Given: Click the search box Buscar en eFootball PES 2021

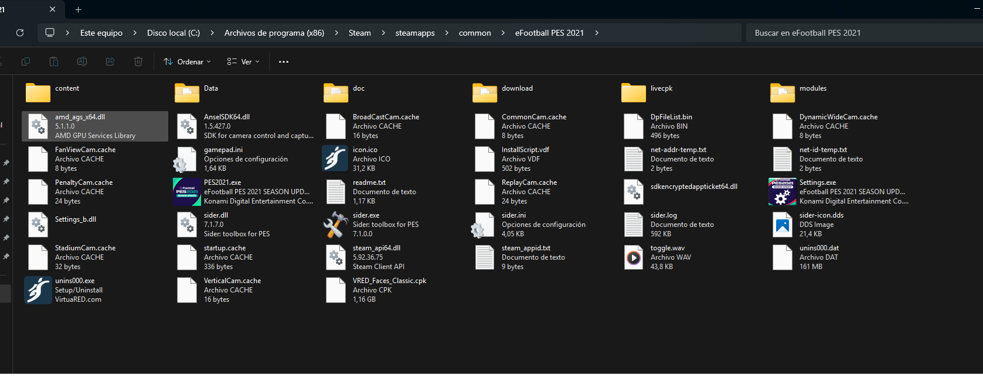Looking at the screenshot, I should [865, 33].
